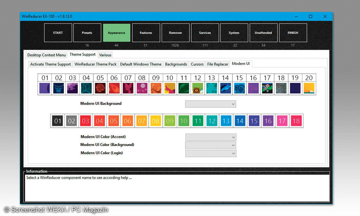Pick orange color swatch 06
The height and width of the screenshot is (216, 360).
pos(127,121)
